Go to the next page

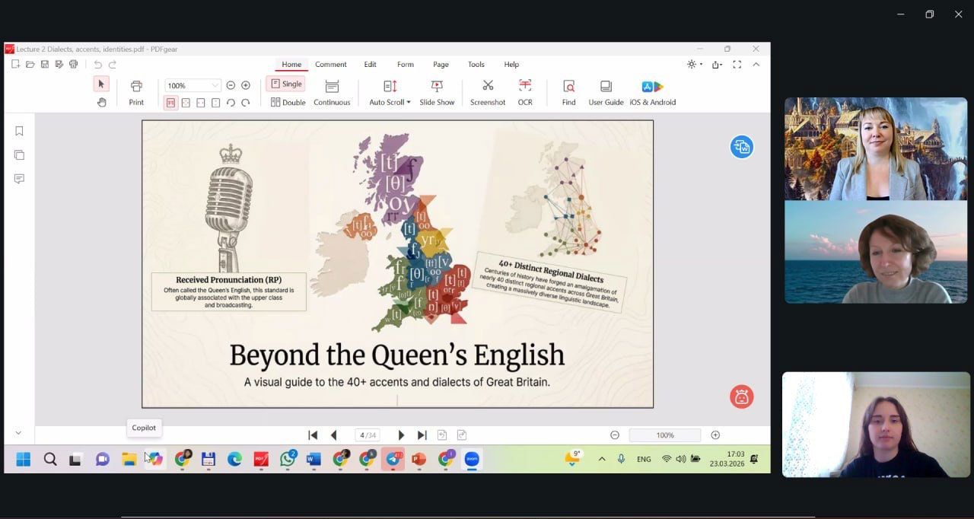click(x=401, y=435)
